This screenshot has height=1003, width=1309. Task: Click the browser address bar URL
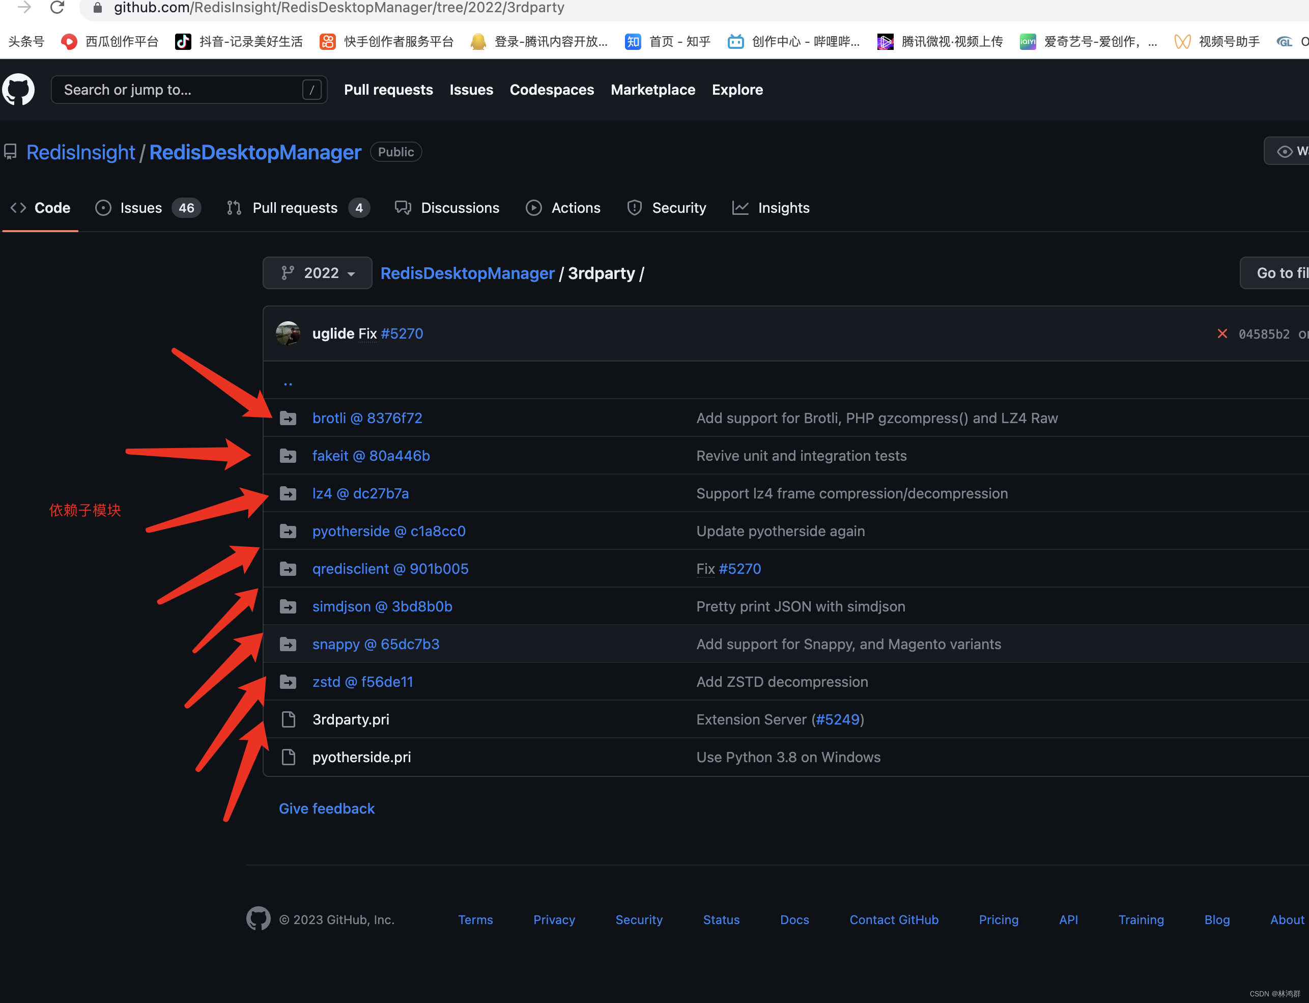[x=339, y=8]
